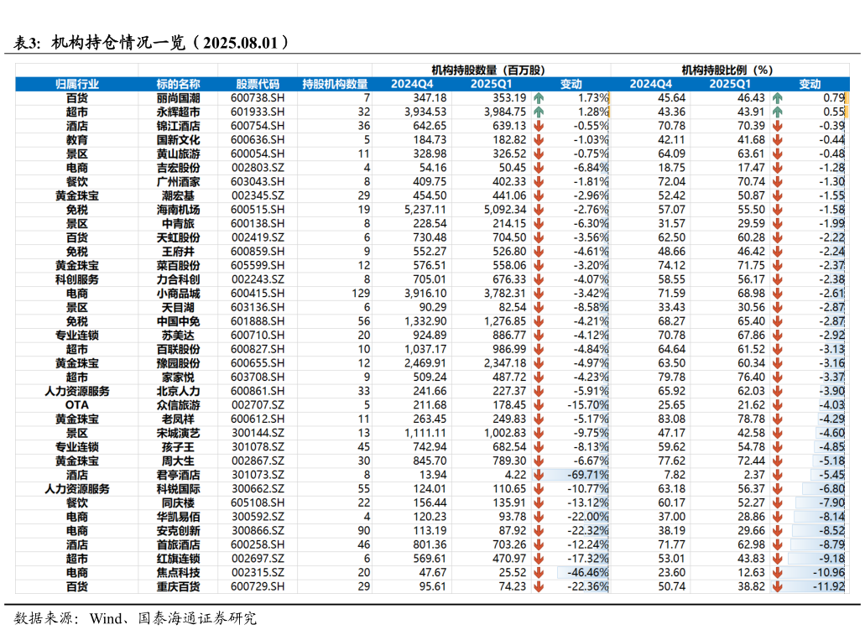Viewport: 865px width, 630px height.
Task: Click the 永辉超市 2025Q1 value 3,984.75
Action: [x=505, y=112]
